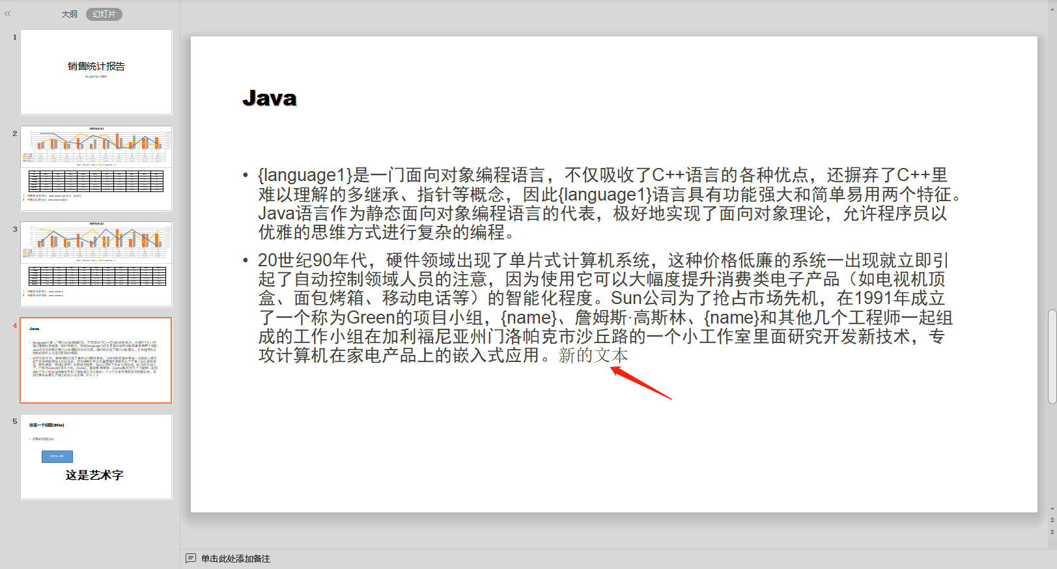The width and height of the screenshot is (1057, 569).
Task: Select the 幻灯片 slides tab
Action: (x=104, y=14)
